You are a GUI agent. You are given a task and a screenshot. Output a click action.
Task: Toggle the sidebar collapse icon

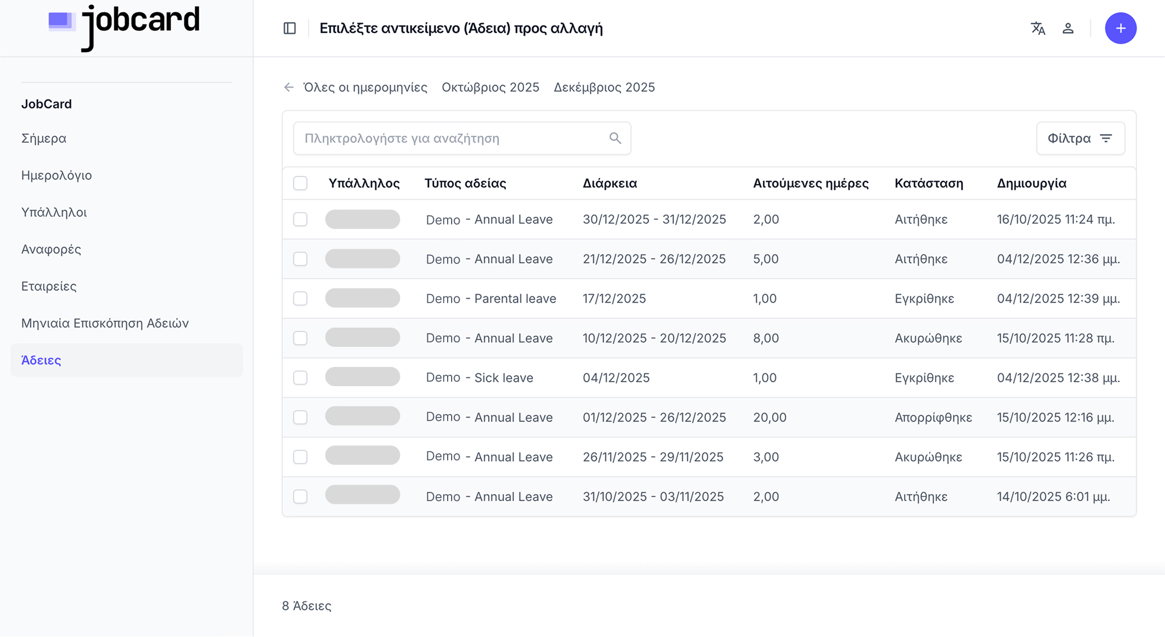[x=290, y=28]
